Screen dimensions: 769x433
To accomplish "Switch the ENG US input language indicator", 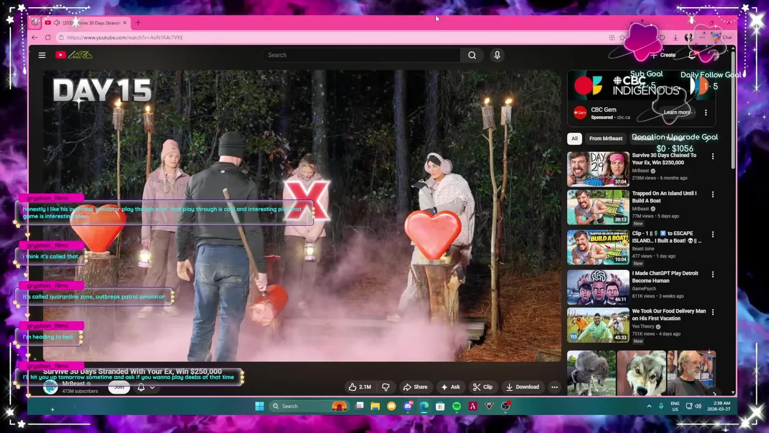I will click(675, 406).
